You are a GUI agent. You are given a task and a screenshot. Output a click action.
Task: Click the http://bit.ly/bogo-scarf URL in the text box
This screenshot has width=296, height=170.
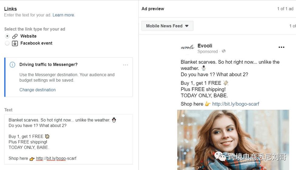(x=56, y=158)
